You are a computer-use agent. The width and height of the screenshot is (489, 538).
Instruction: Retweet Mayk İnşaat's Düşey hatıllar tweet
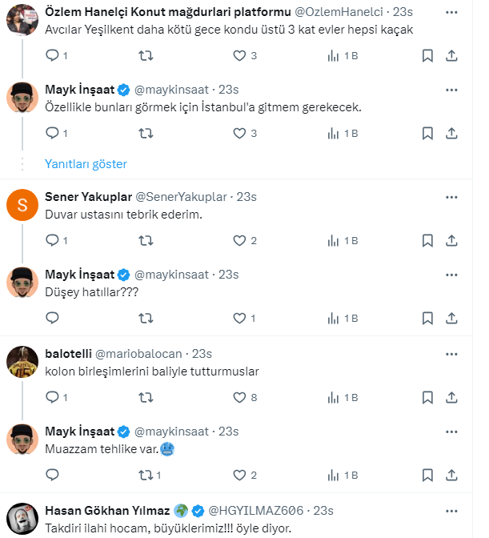[146, 318]
